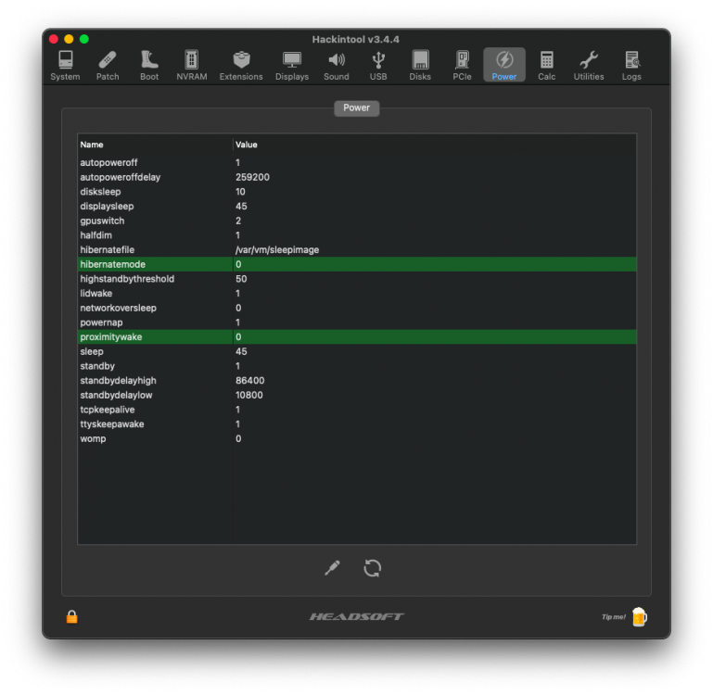Open the Sound section

click(337, 65)
